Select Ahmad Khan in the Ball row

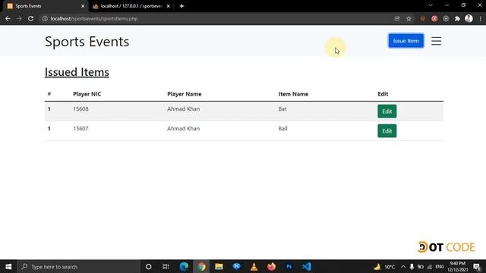tap(183, 128)
